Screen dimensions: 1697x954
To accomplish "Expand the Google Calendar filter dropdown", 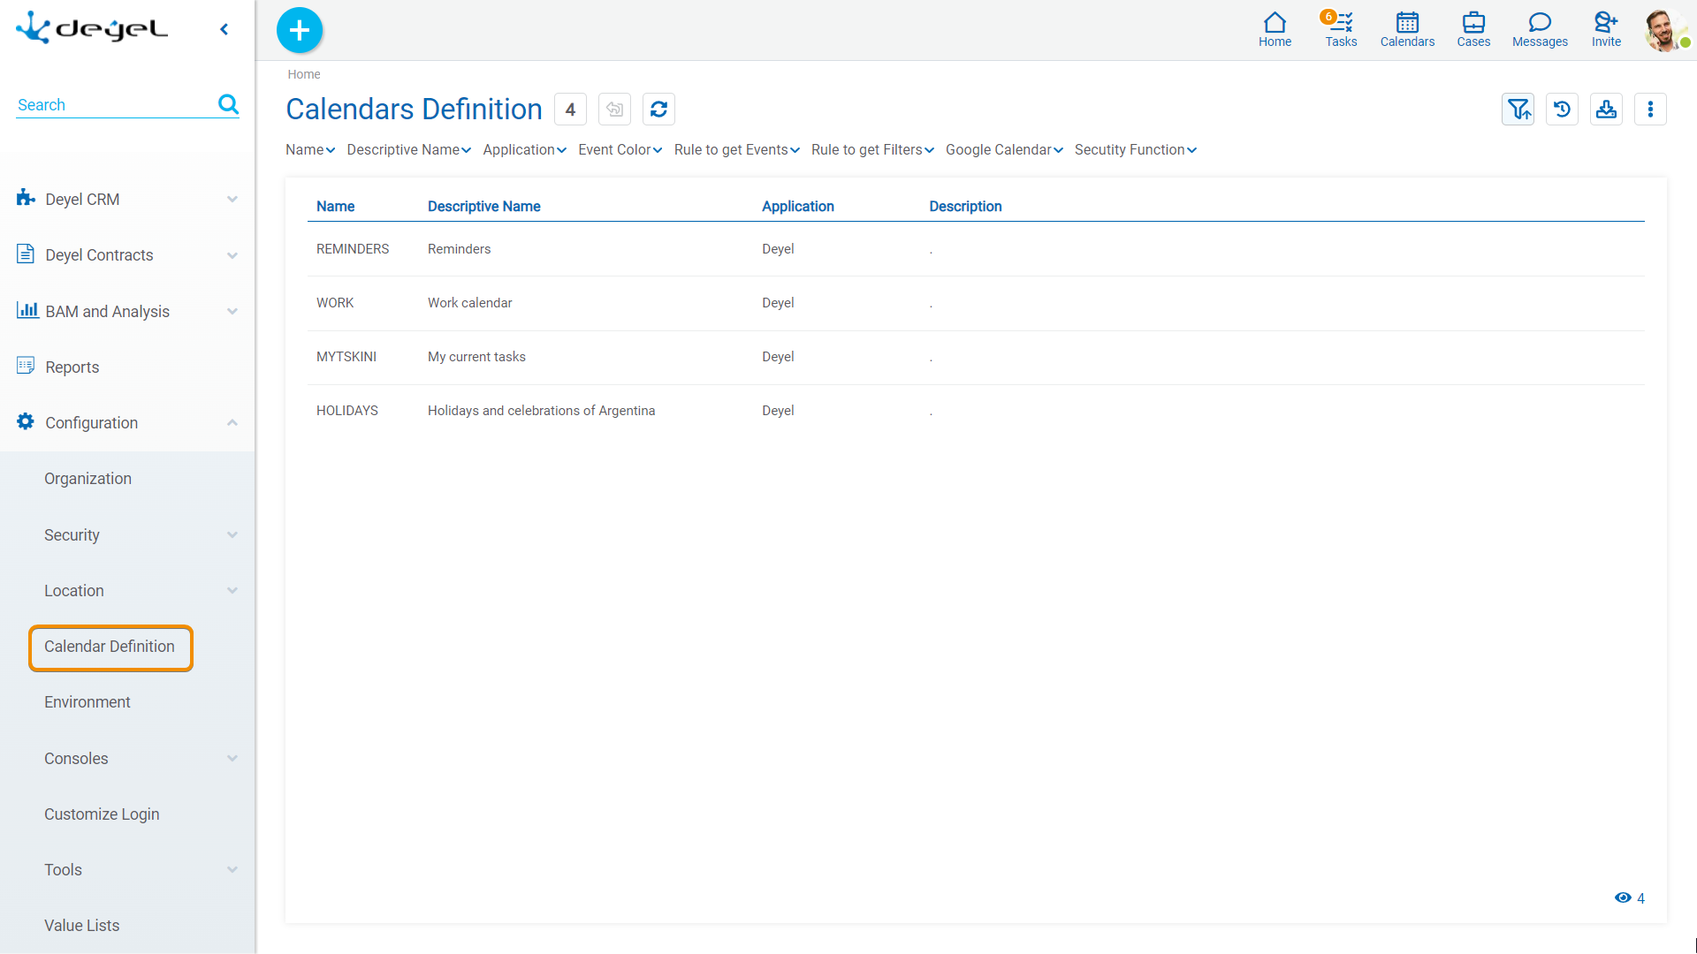I will pos(1004,150).
